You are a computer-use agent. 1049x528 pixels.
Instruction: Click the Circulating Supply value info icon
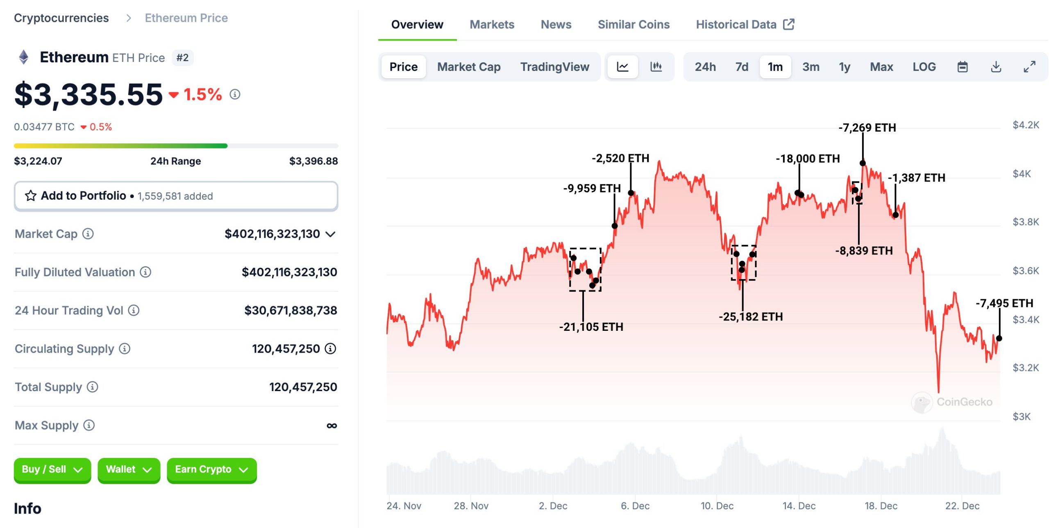tap(330, 348)
